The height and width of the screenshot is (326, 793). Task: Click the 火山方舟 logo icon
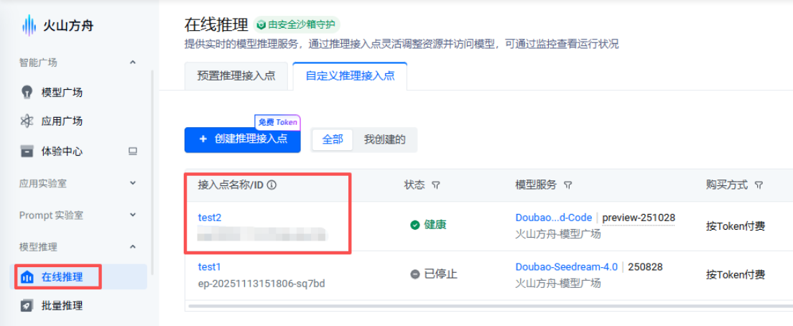click(x=29, y=27)
